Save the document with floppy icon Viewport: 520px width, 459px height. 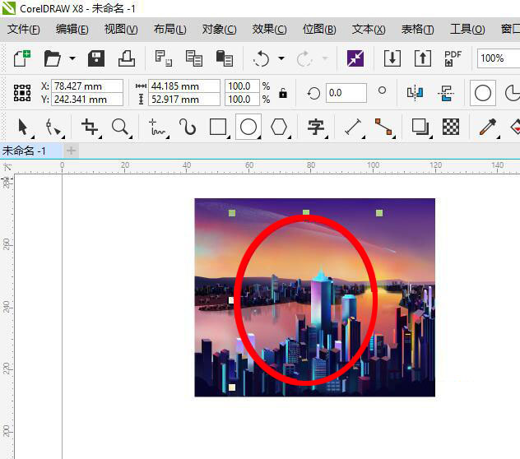(96, 58)
